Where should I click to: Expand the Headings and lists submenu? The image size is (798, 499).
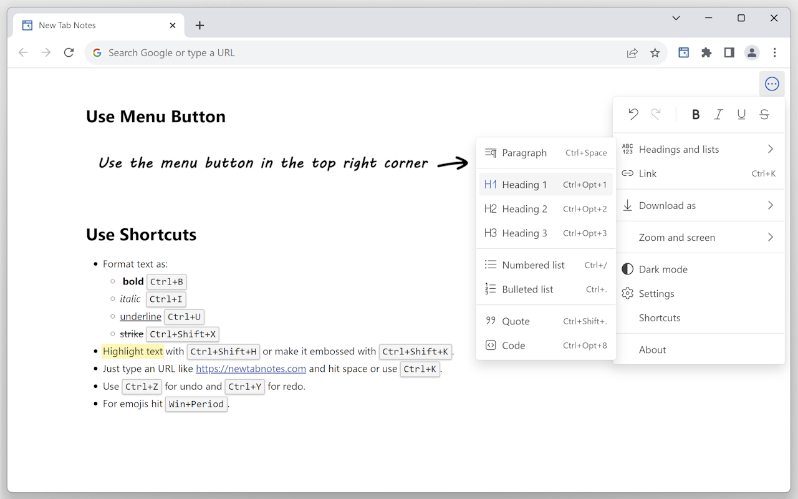(679, 149)
